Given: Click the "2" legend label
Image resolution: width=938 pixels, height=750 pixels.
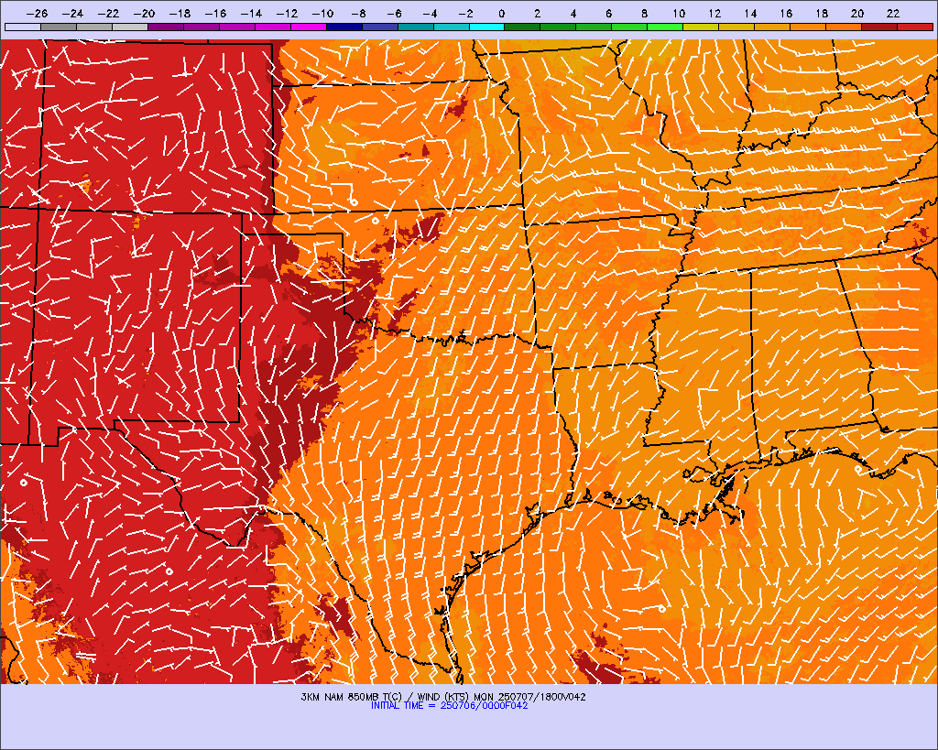Looking at the screenshot, I should click(537, 13).
